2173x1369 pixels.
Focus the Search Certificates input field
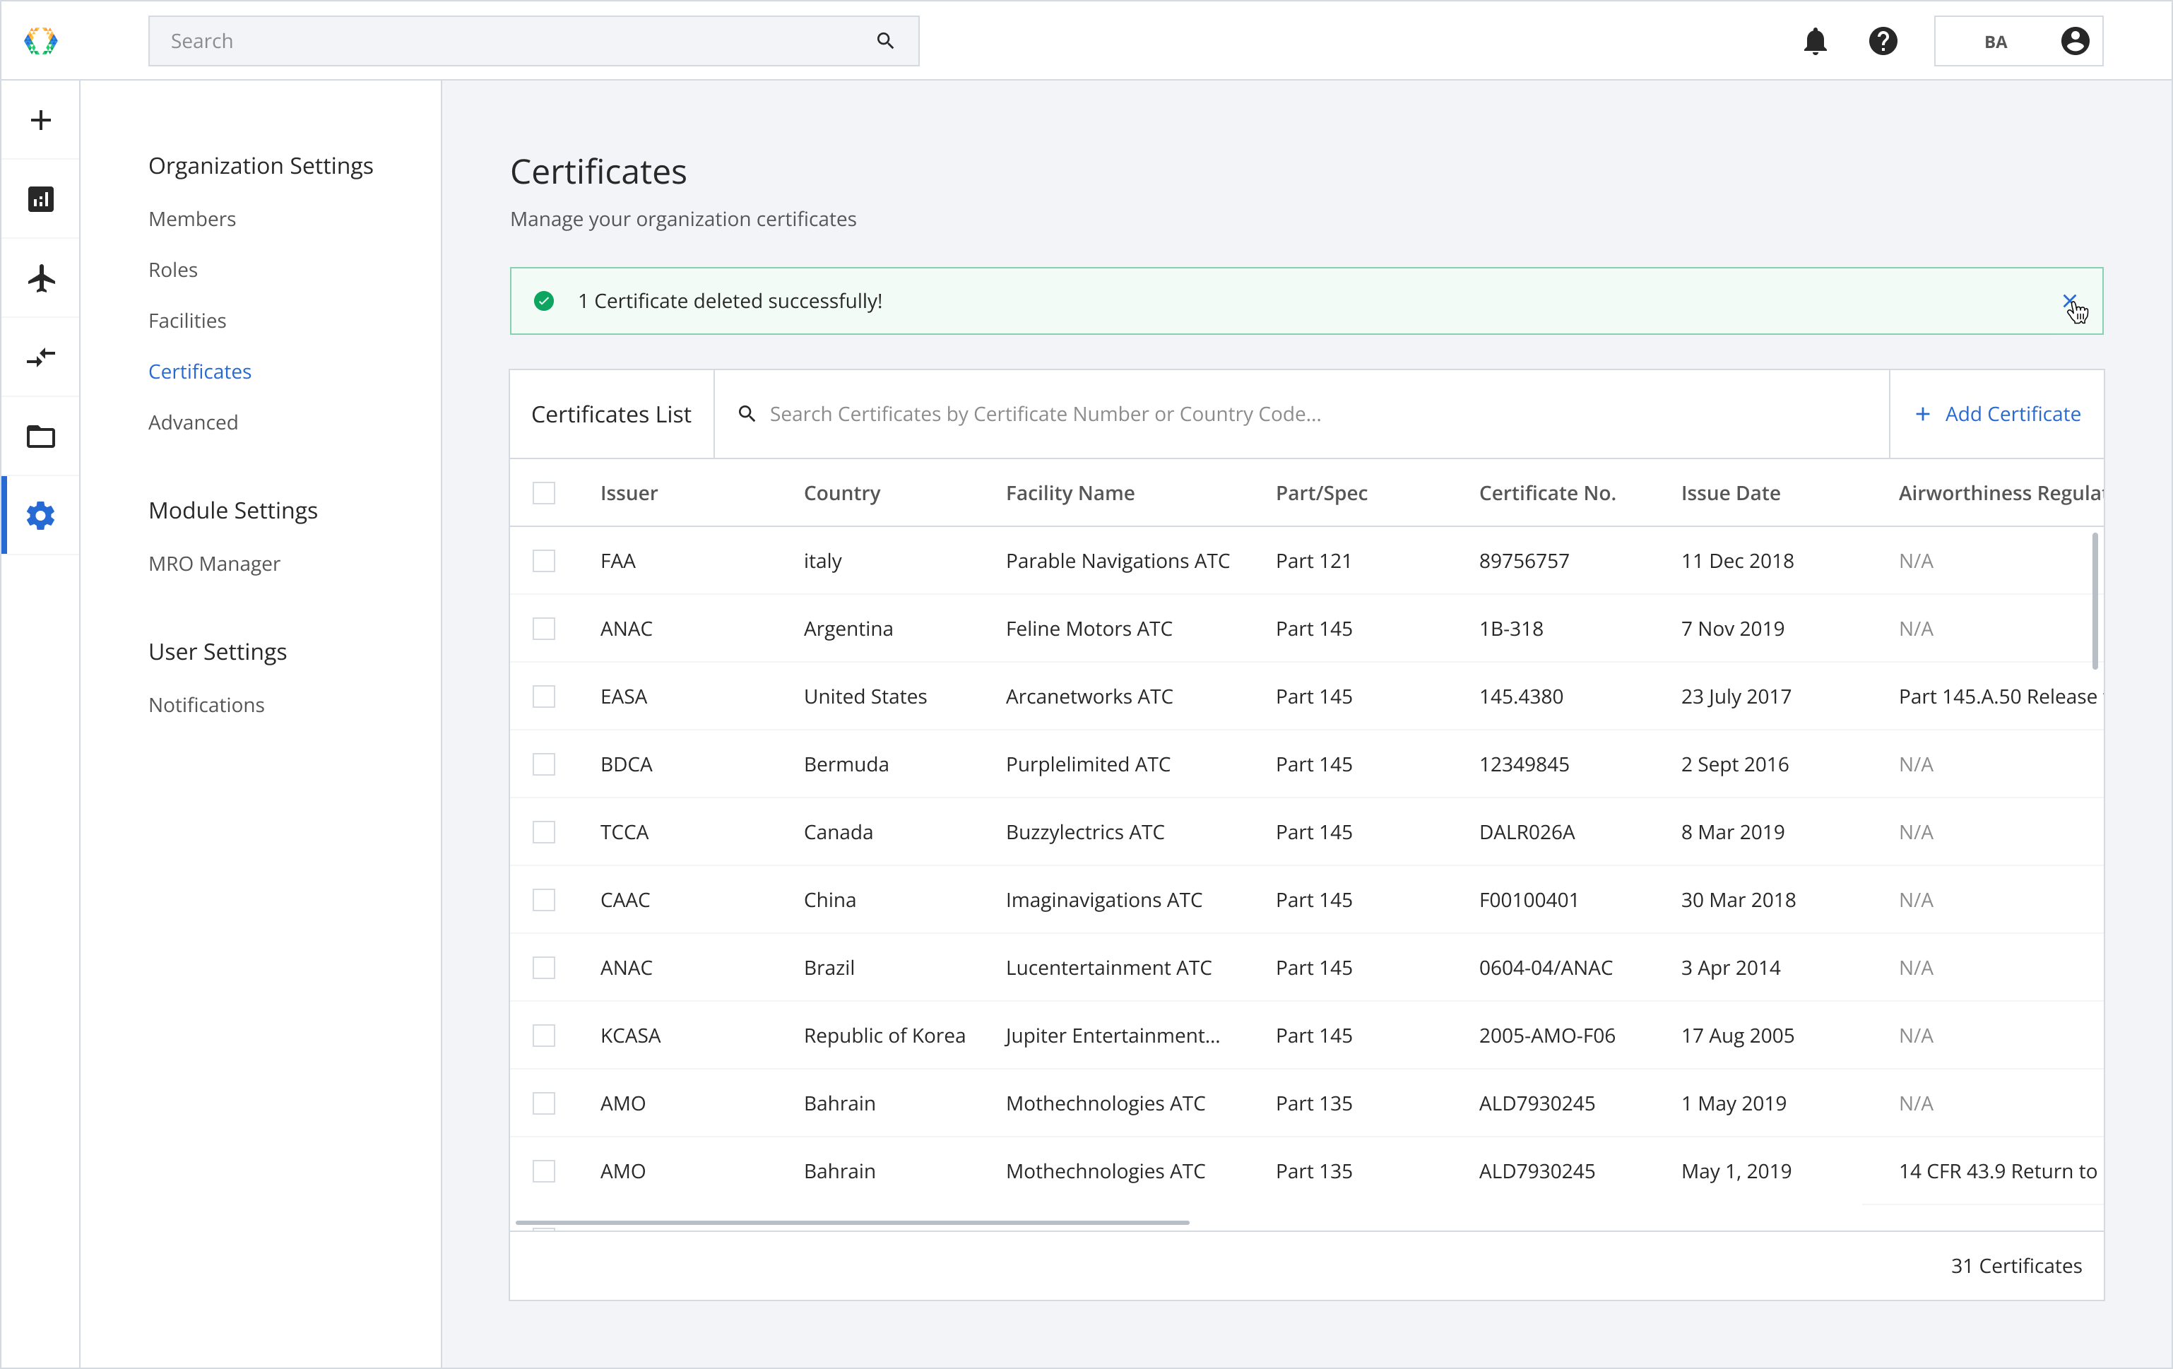(x=1301, y=413)
